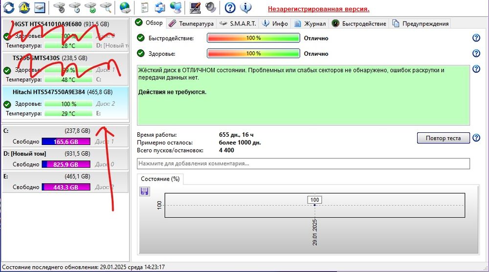Click the E: free space 443,3 GB bar
The image size is (489, 272).
click(x=66, y=187)
